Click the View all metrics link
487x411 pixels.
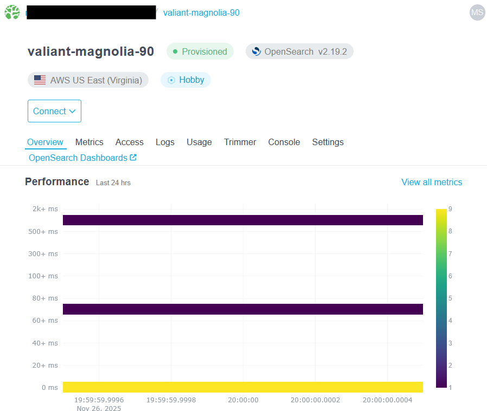(x=431, y=182)
